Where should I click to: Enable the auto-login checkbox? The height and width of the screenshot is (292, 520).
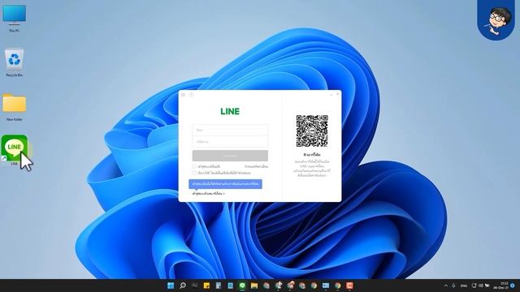click(x=194, y=166)
